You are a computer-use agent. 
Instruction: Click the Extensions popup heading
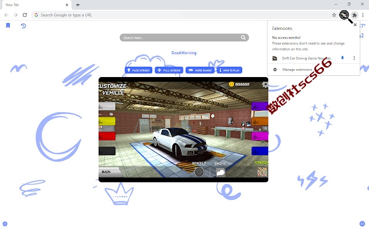pyautogui.click(x=282, y=28)
